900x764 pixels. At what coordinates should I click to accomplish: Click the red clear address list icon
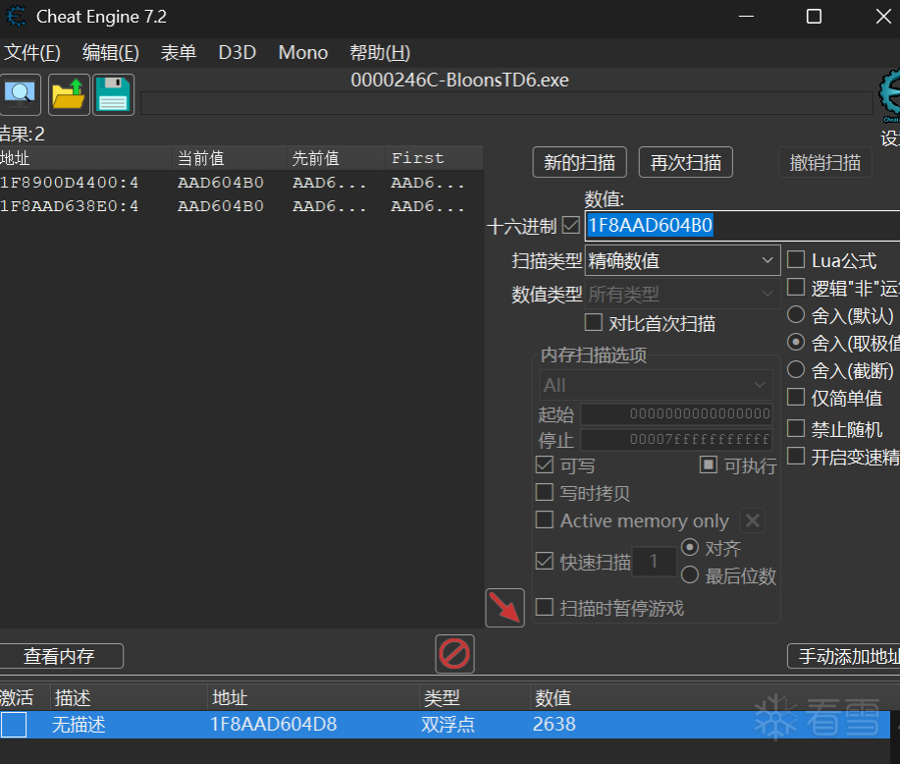[454, 654]
